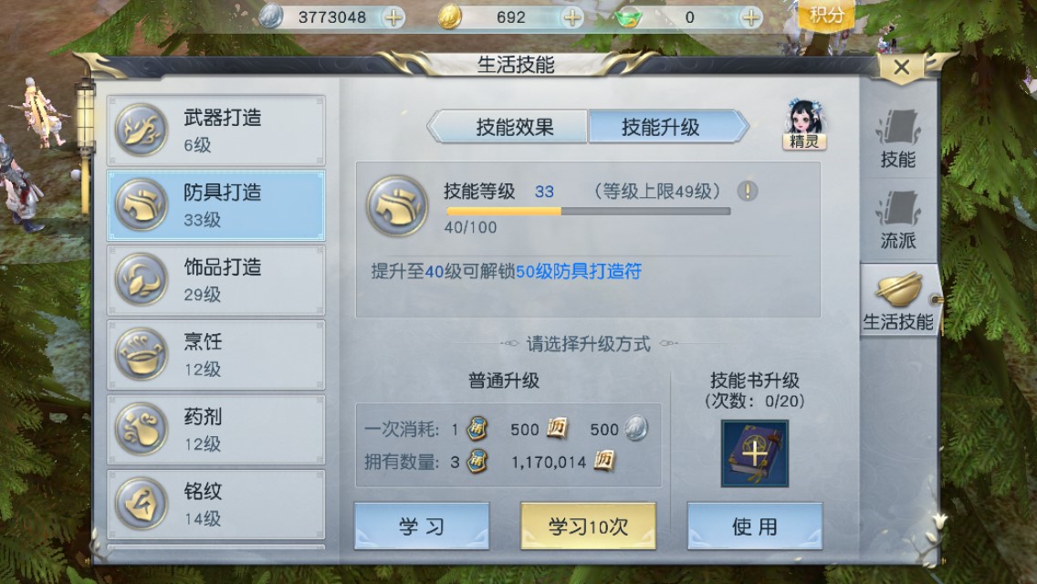The image size is (1037, 584).
Task: Add a skill book via plus icon
Action: point(755,454)
